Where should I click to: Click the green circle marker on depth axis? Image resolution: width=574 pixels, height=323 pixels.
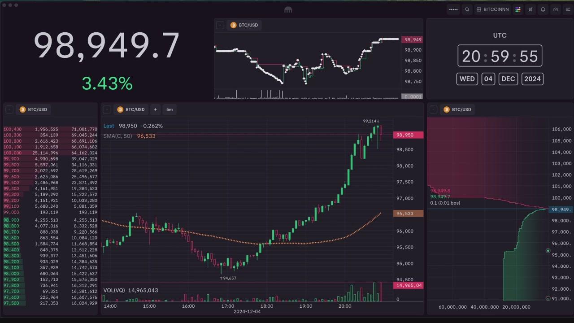(548, 251)
